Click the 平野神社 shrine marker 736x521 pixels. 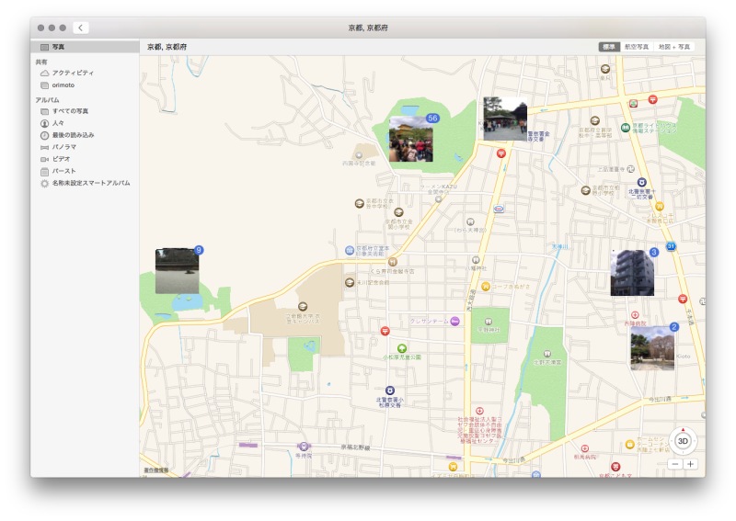point(488,322)
